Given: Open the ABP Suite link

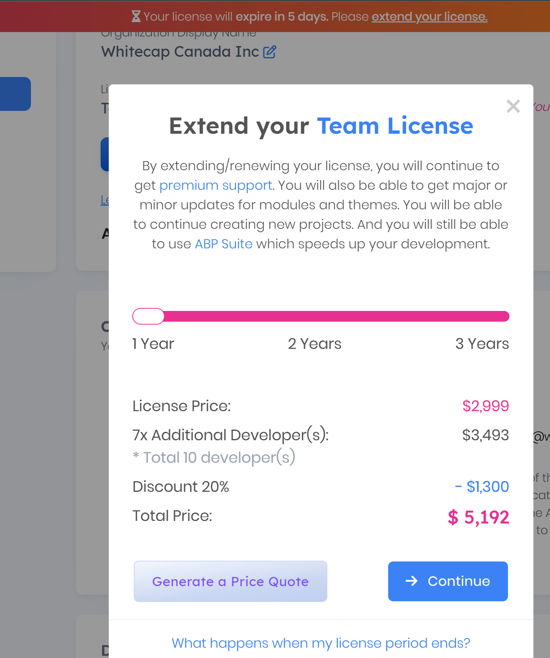Looking at the screenshot, I should [223, 244].
